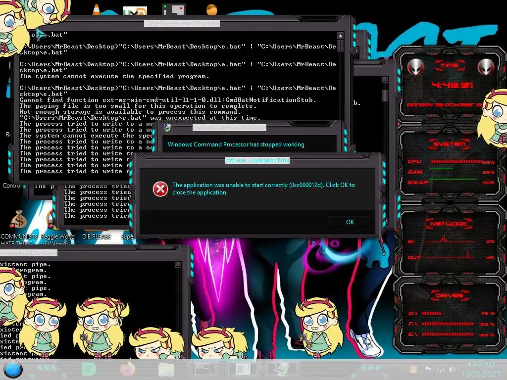Launch Firefox from the taskbar
Image resolution: width=507 pixels, height=380 pixels.
click(x=128, y=369)
